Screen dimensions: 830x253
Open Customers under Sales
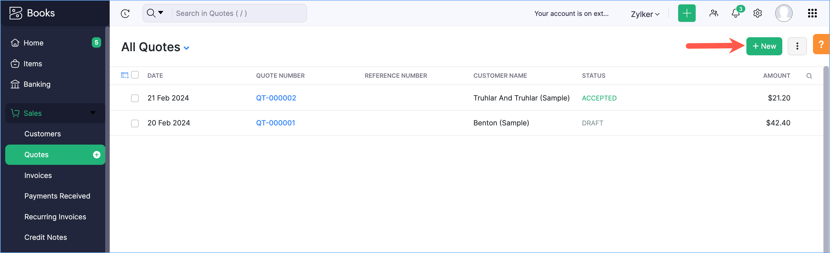(42, 134)
